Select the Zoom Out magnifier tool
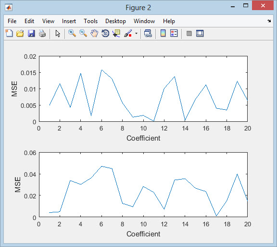 [x=83, y=33]
